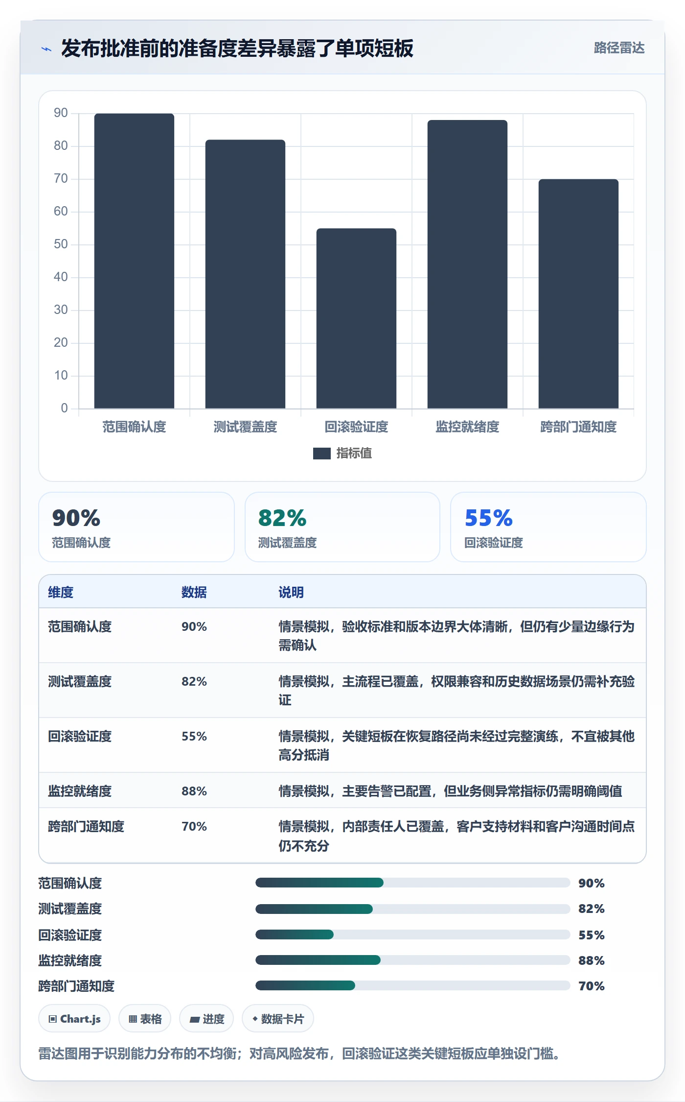Click the 进度 tag chip
Image resolution: width=685 pixels, height=1102 pixels.
point(206,1019)
